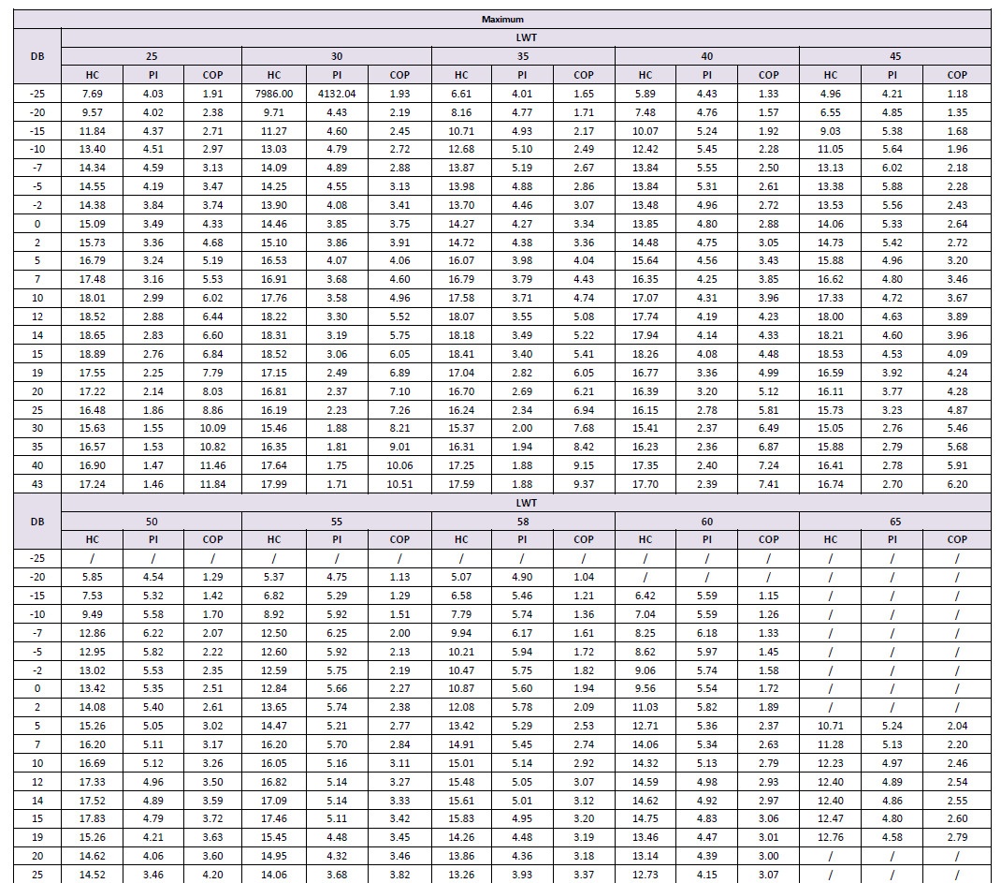Select the 7986.00 HC cell
This screenshot has width=1001, height=883.
(273, 94)
